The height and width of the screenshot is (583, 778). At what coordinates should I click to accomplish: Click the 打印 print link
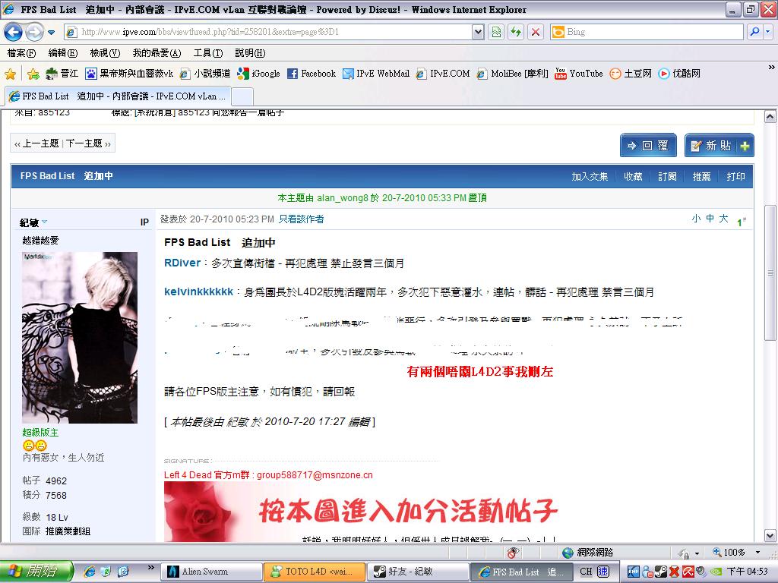pyautogui.click(x=735, y=176)
